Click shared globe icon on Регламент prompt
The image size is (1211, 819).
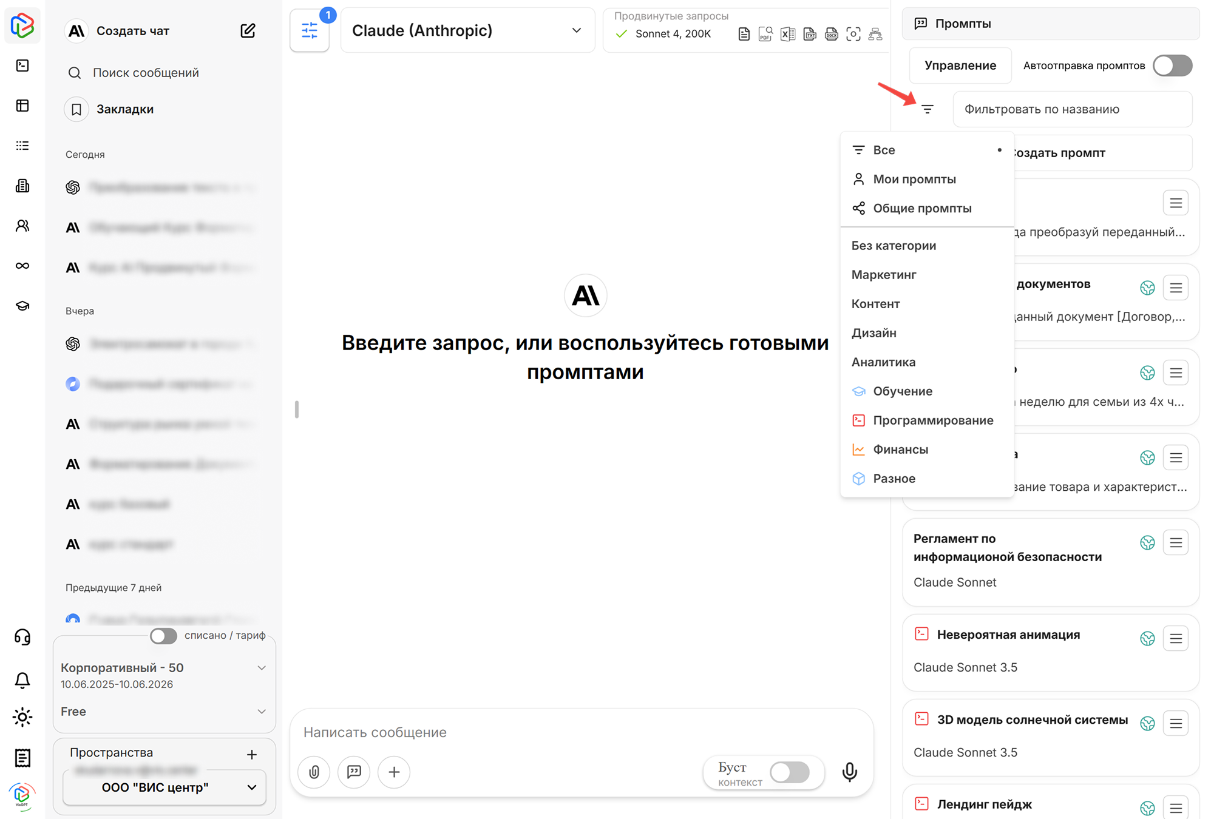1147,542
